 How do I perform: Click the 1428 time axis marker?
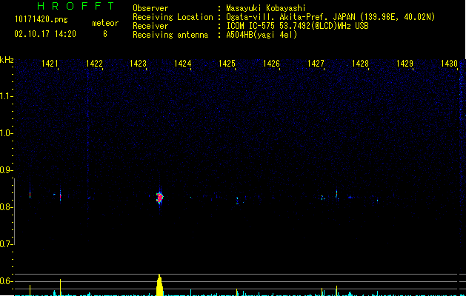(360, 64)
